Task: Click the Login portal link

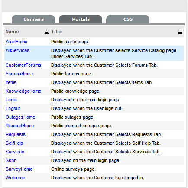Action: click(x=11, y=100)
